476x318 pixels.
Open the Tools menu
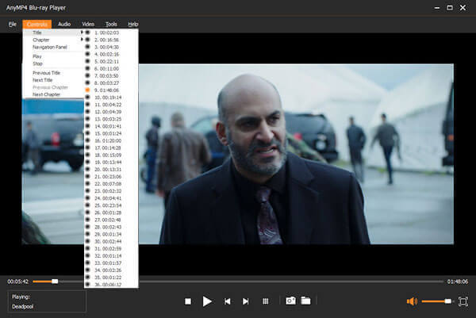pyautogui.click(x=111, y=24)
